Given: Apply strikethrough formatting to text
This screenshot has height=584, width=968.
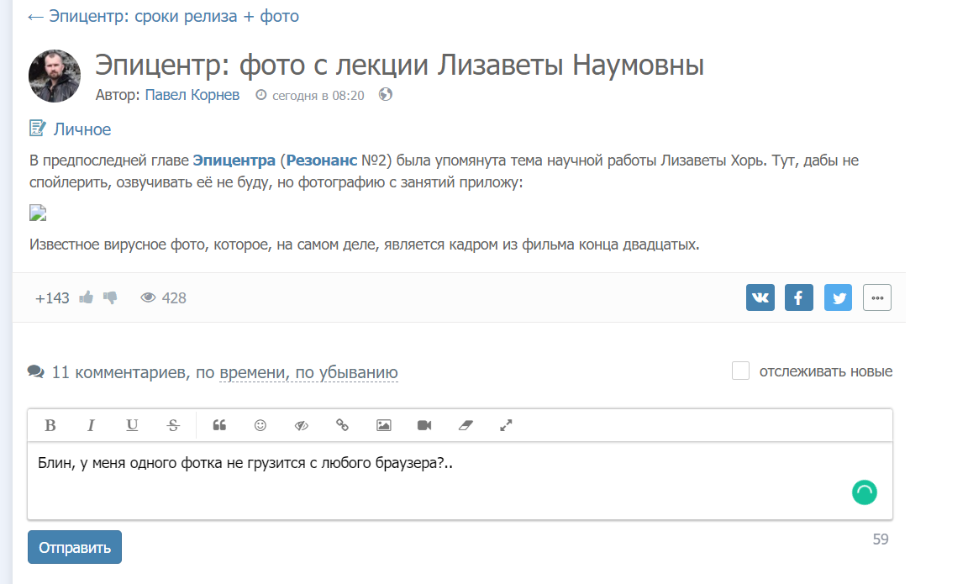Looking at the screenshot, I should (173, 425).
